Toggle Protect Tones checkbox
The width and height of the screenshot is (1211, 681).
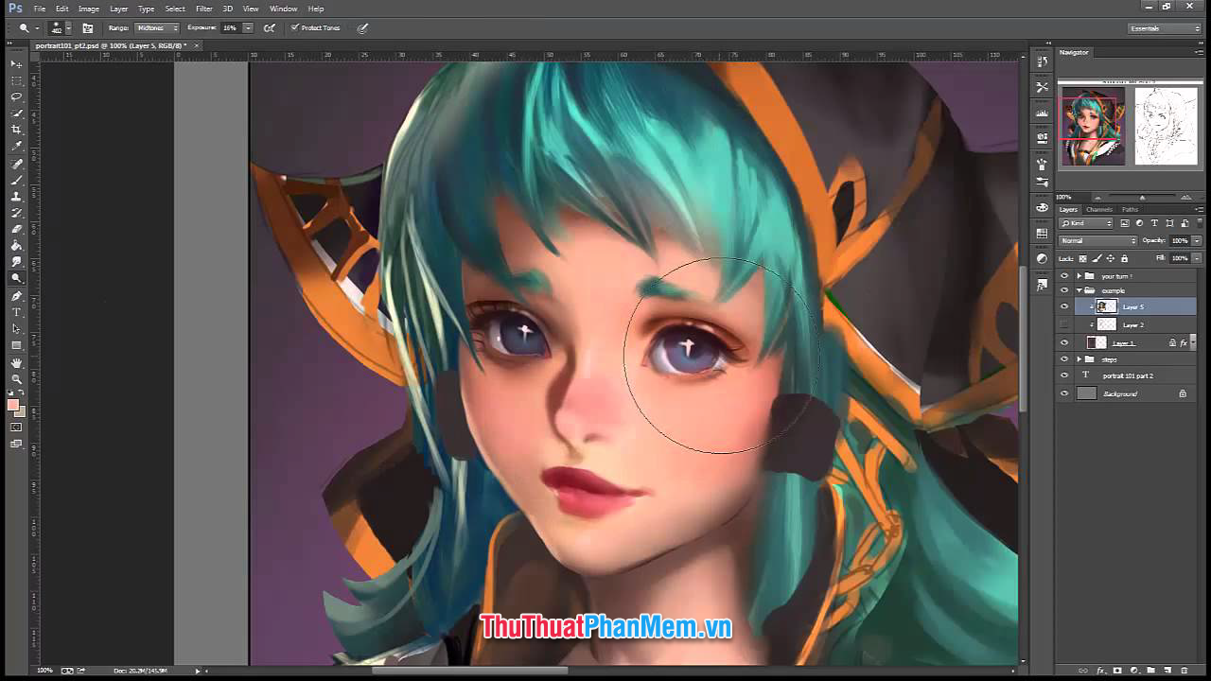click(x=295, y=28)
